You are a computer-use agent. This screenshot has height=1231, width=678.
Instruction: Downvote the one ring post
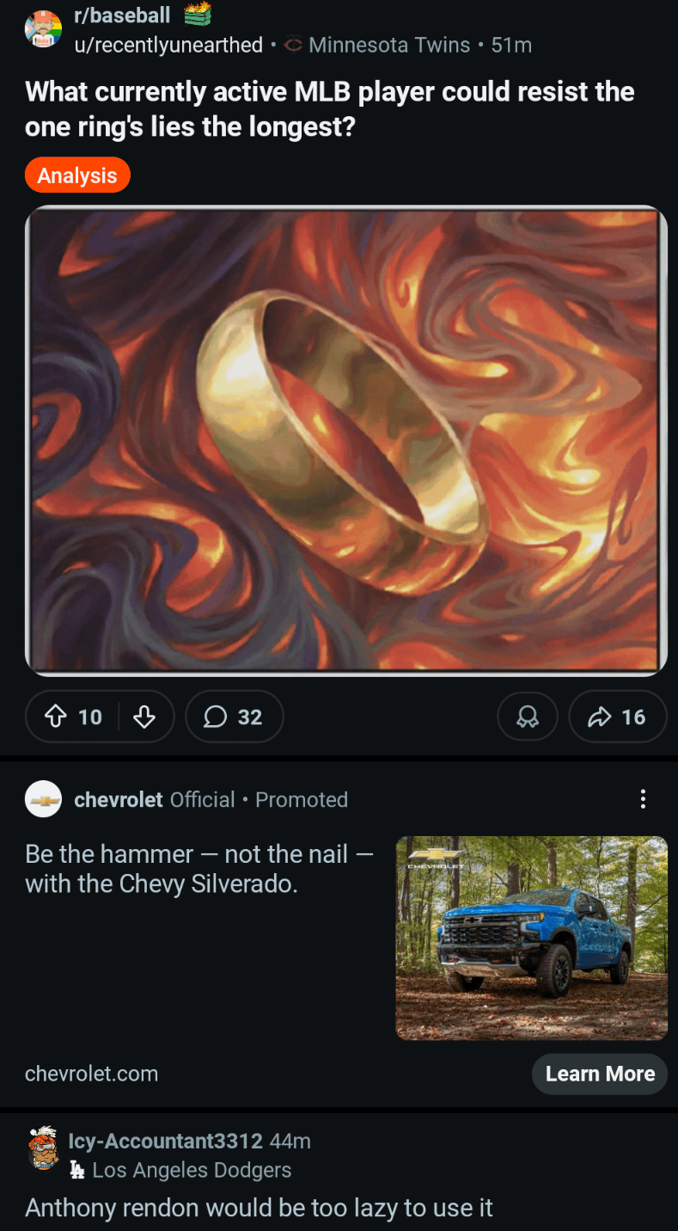(144, 717)
